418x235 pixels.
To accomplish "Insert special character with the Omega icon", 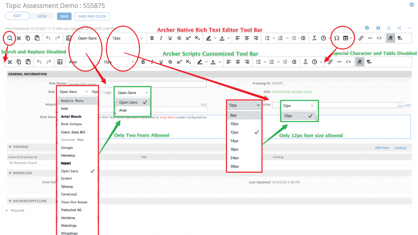I will [337, 38].
